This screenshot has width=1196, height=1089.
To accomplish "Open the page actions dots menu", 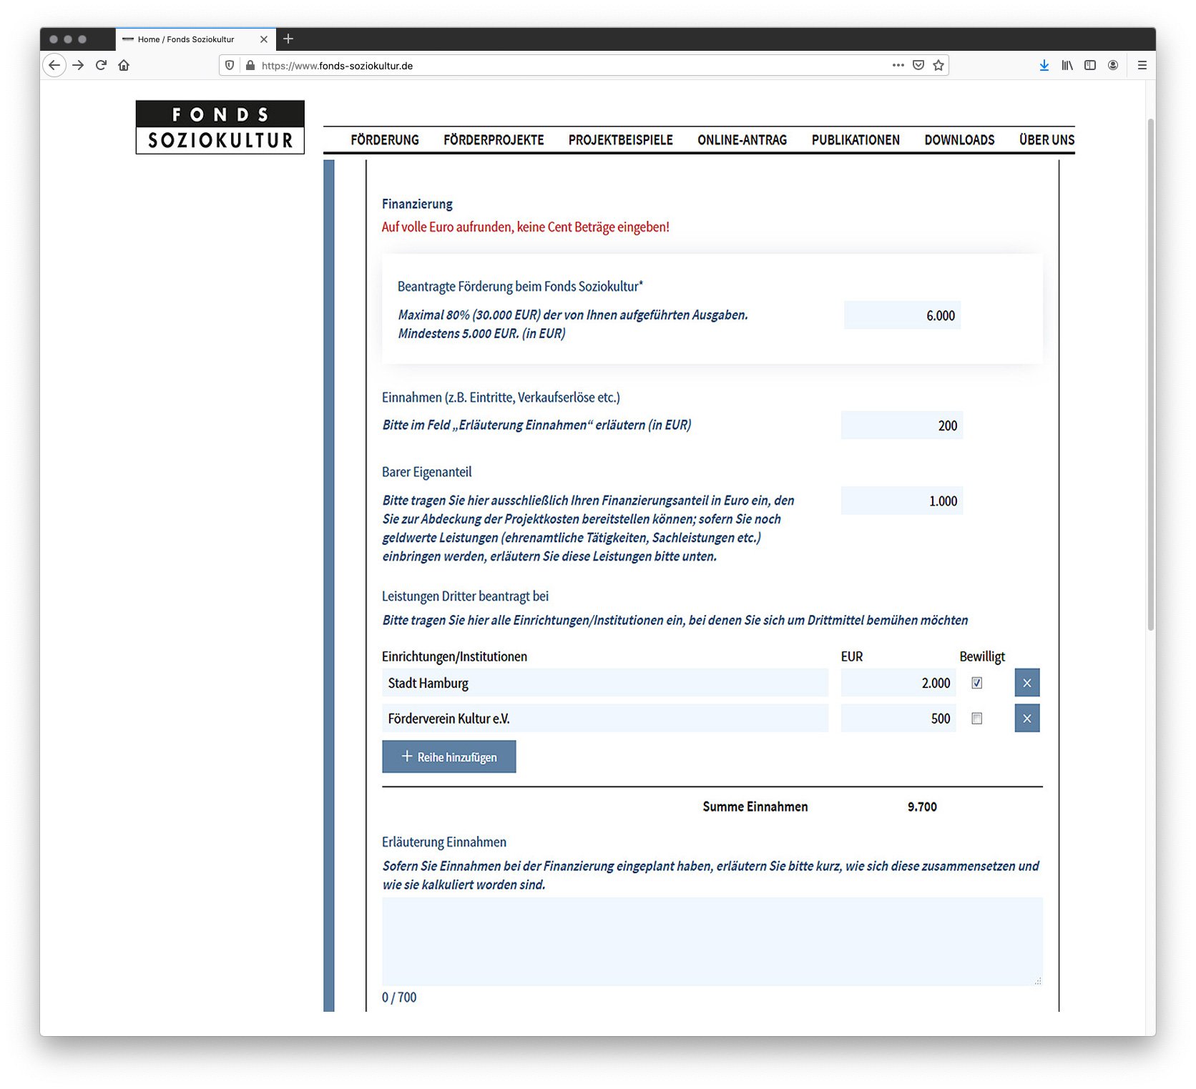I will tap(898, 65).
